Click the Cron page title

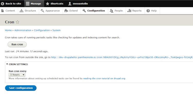click(10, 22)
